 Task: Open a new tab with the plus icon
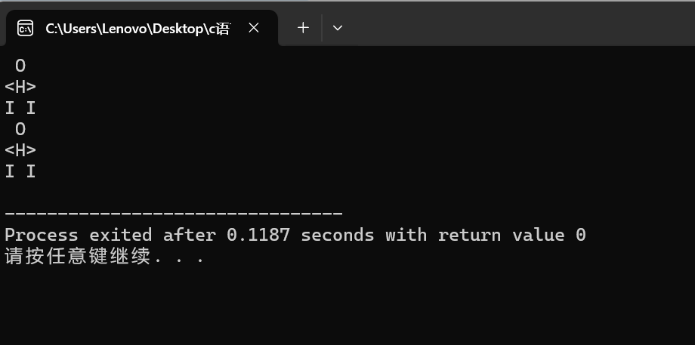pos(303,28)
